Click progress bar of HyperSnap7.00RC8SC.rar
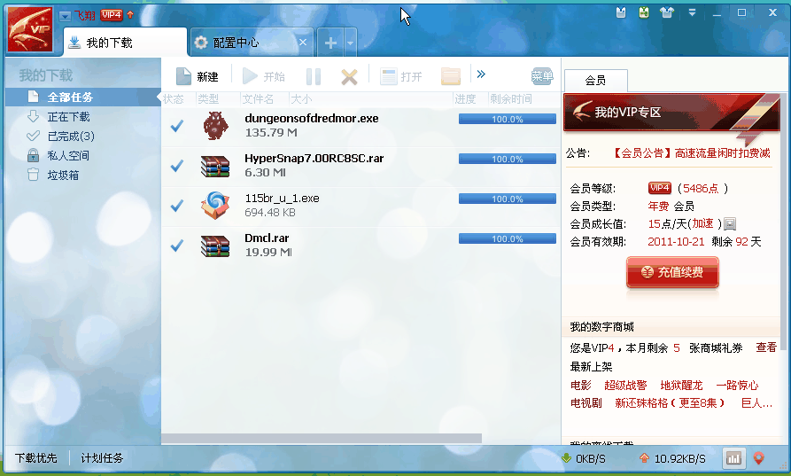 point(507,159)
